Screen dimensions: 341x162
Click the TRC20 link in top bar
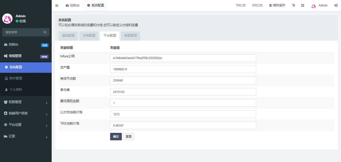pyautogui.click(x=240, y=5)
